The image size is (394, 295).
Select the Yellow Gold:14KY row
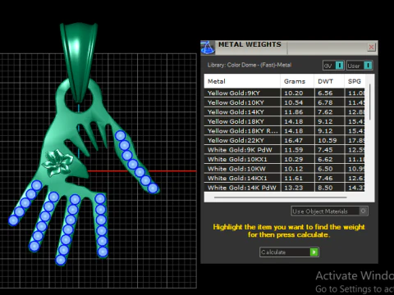[284, 111]
